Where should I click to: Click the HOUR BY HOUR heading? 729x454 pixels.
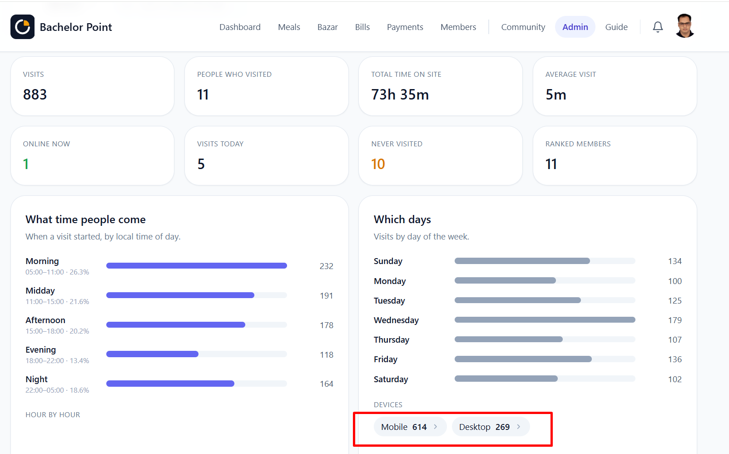[53, 415]
